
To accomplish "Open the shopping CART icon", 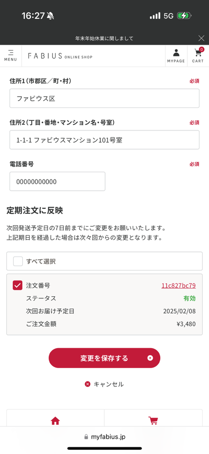I will click(x=198, y=56).
